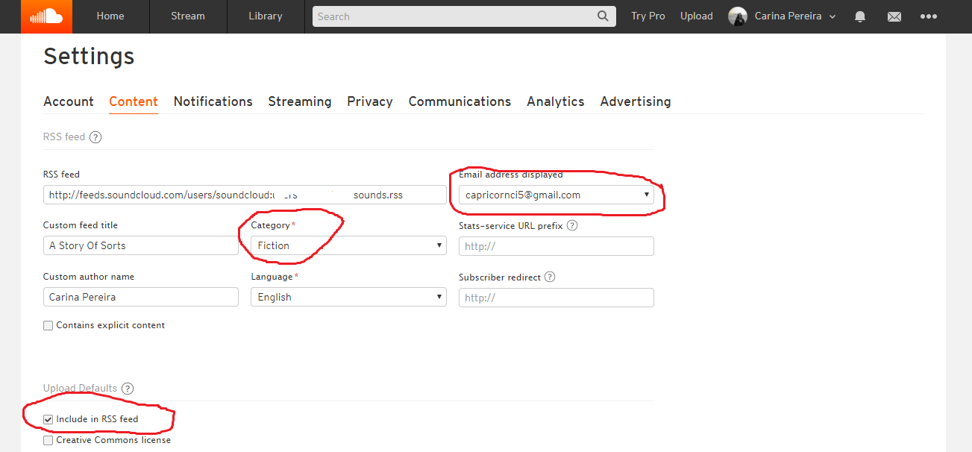The image size is (972, 452).
Task: Switch to the Notifications tab
Action: (x=213, y=101)
